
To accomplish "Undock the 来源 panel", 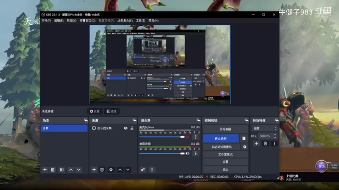I will click(x=134, y=120).
